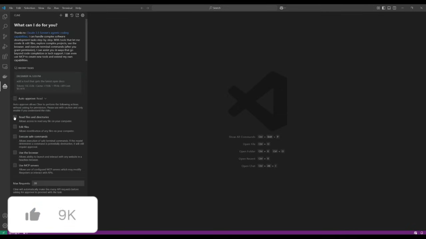Screen dimensions: 426x239
Task: Open Cline MCP servers icon
Action: pyautogui.click(x=66, y=15)
